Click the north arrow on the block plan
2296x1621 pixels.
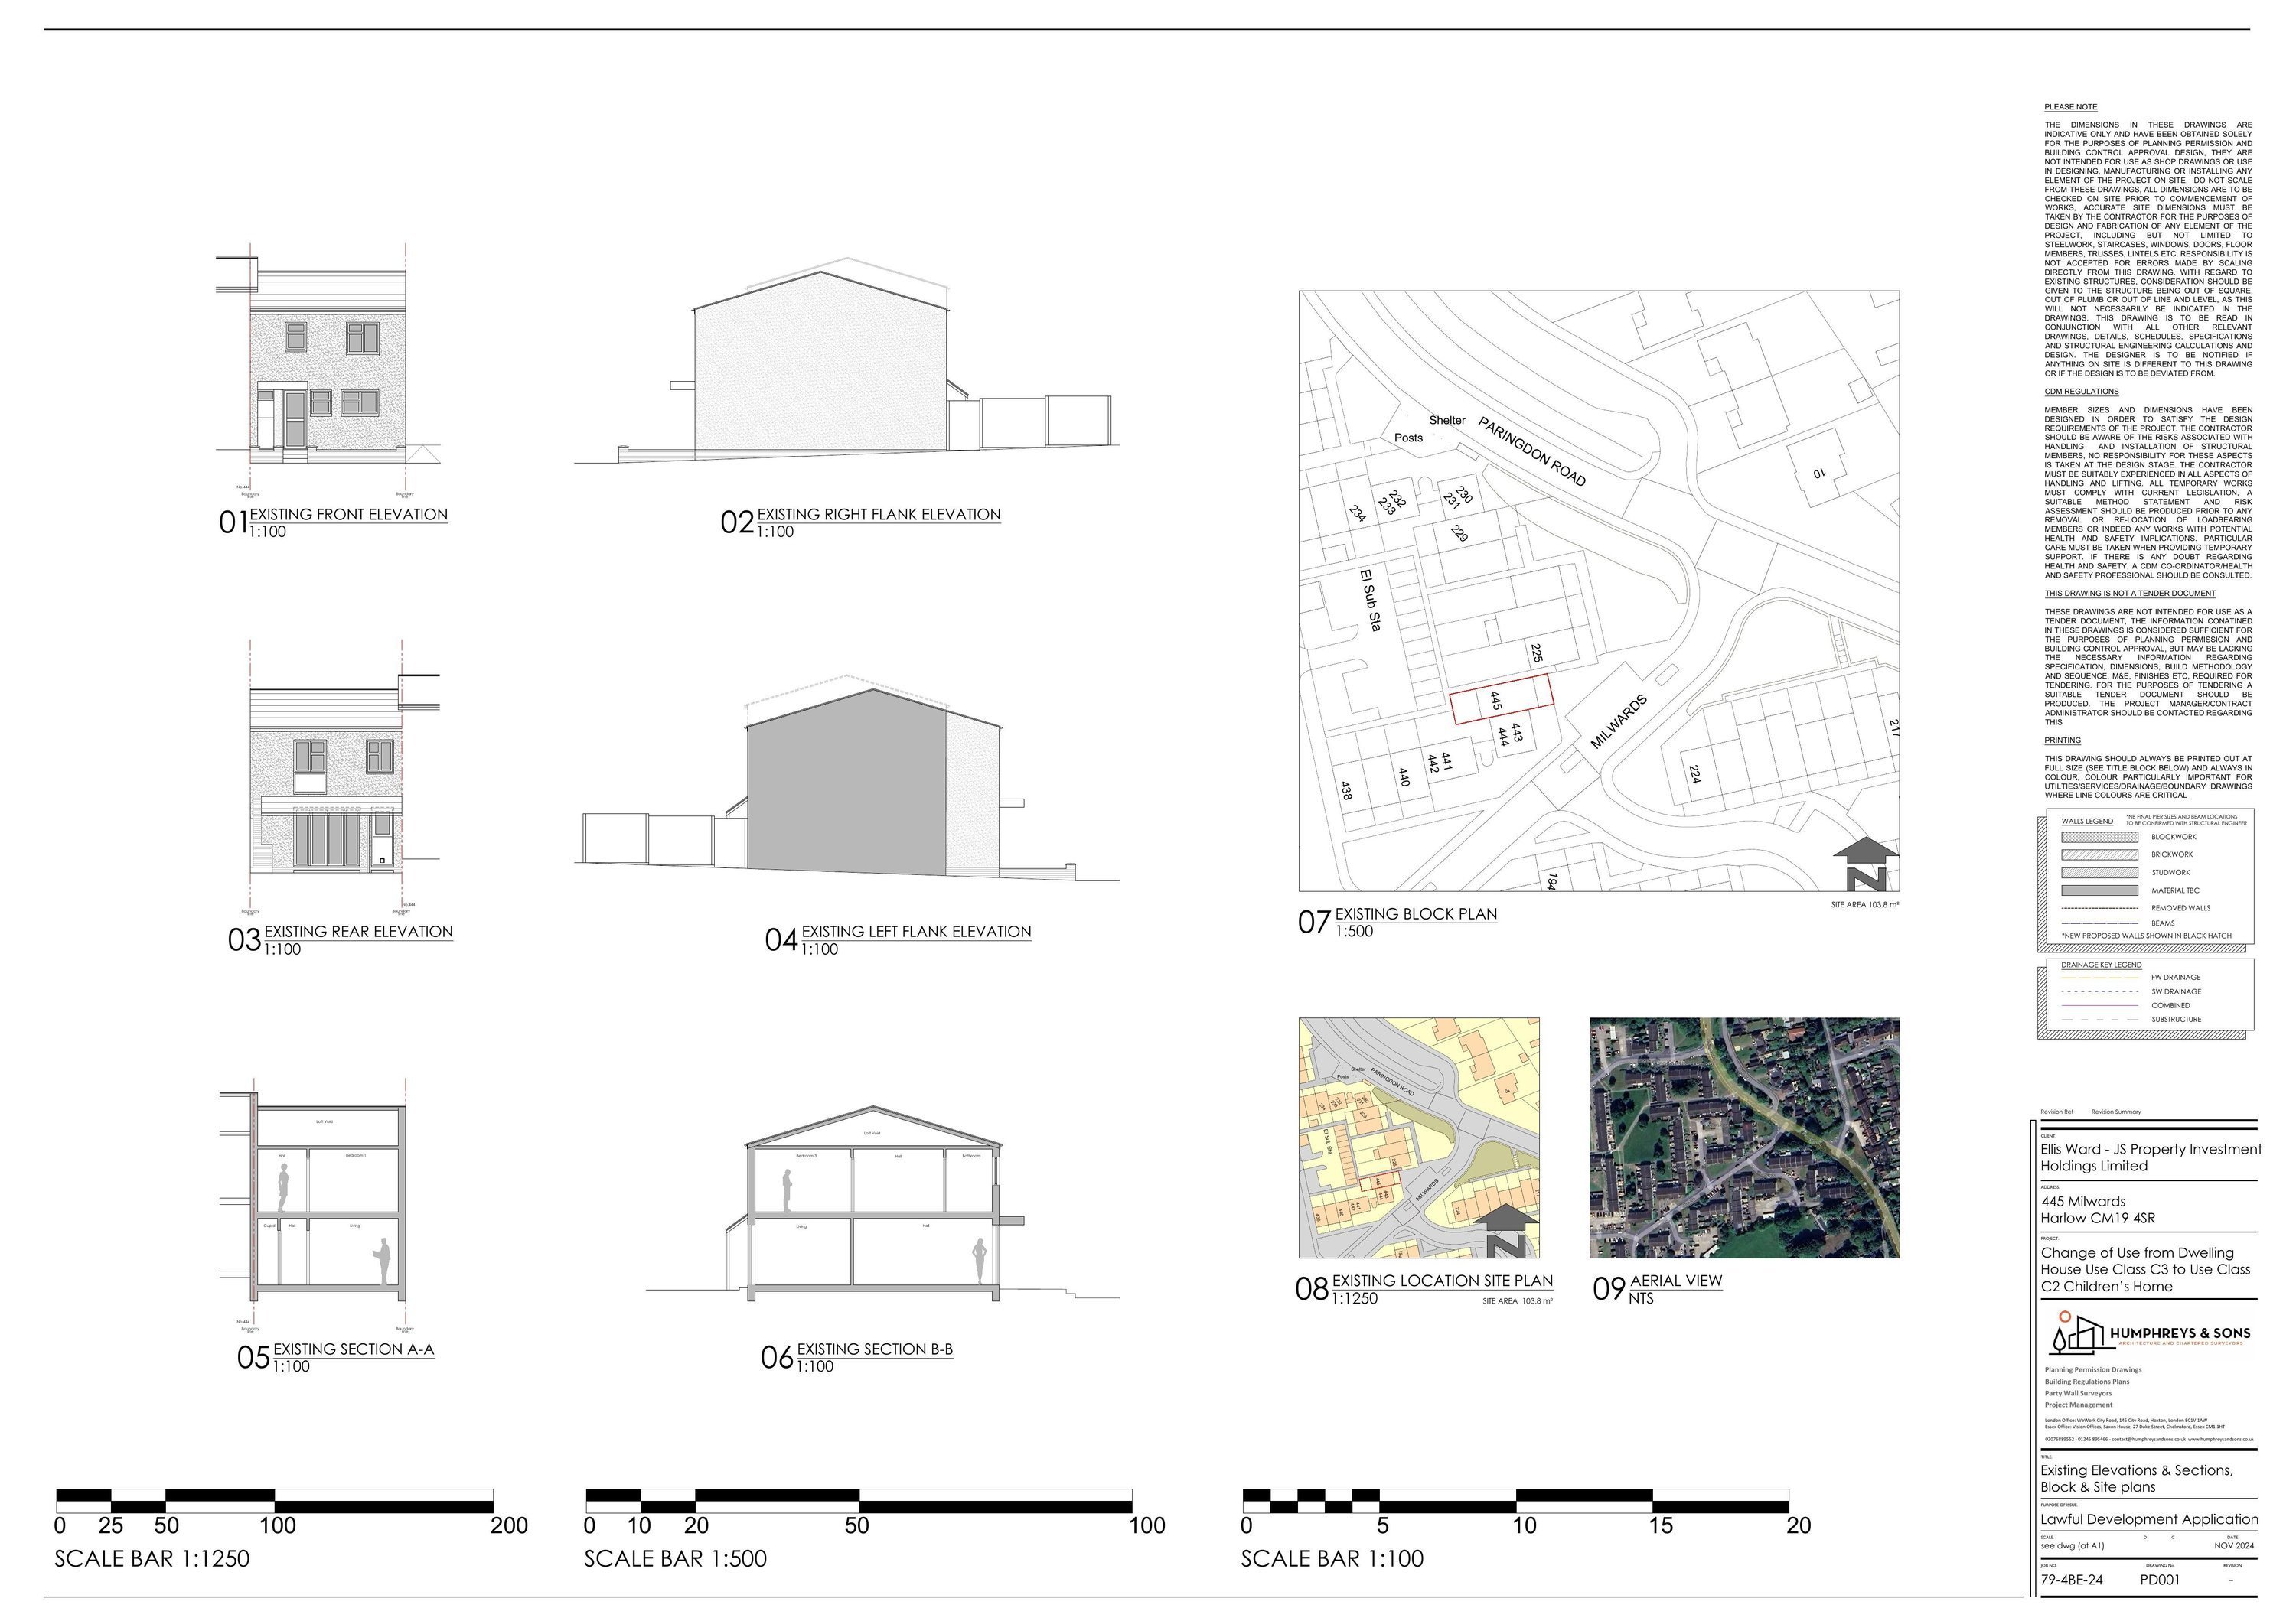(1866, 861)
